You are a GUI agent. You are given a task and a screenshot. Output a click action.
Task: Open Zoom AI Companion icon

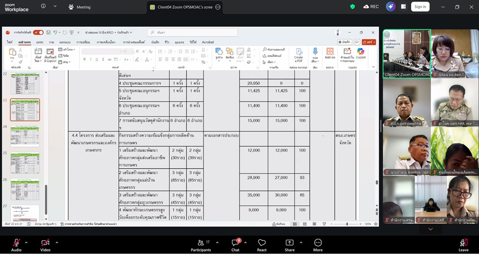[391, 7]
